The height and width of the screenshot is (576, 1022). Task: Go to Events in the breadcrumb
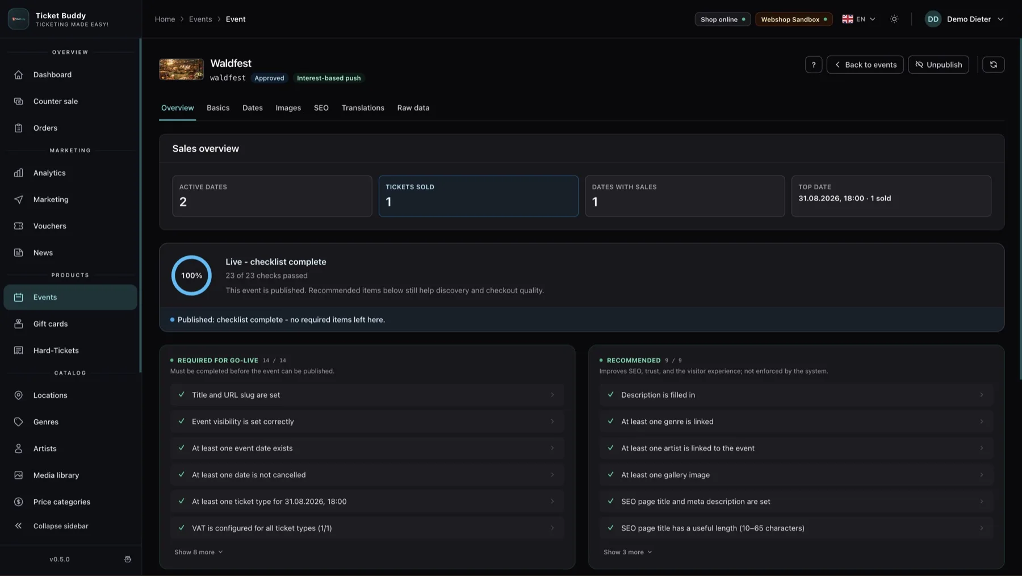click(x=200, y=19)
